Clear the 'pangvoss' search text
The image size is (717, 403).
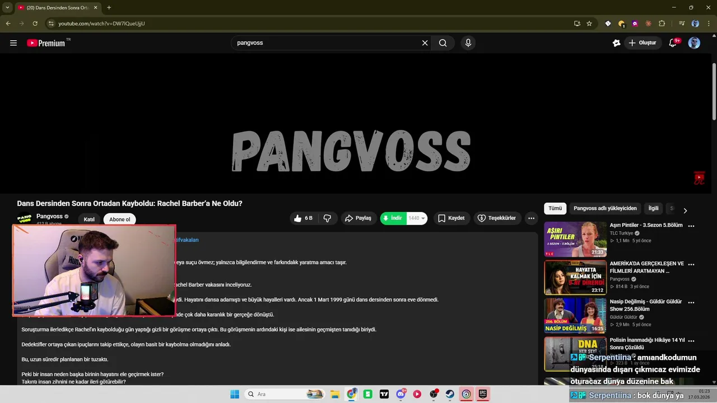425,43
